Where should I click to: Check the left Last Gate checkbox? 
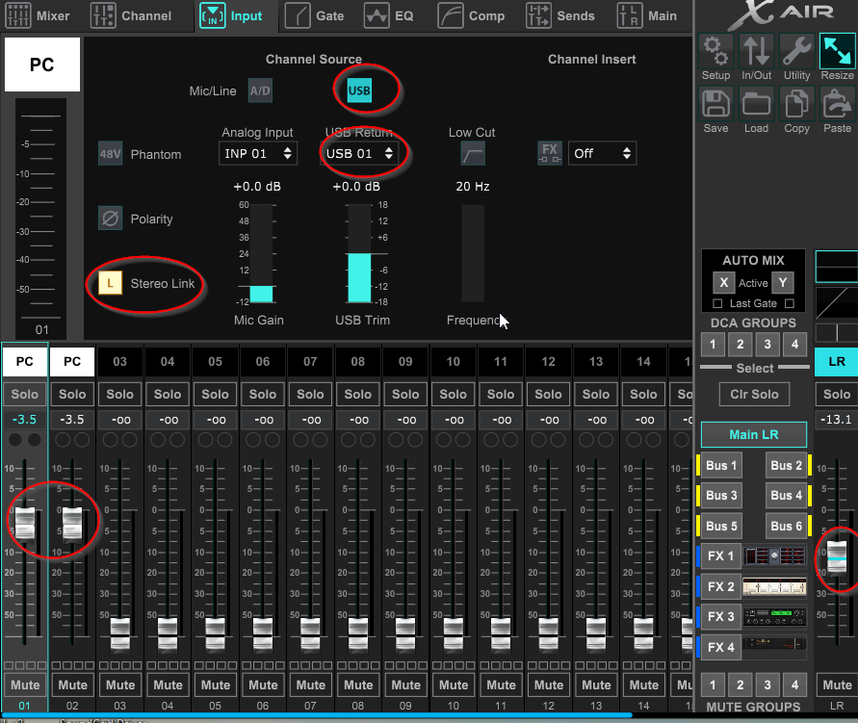click(717, 303)
